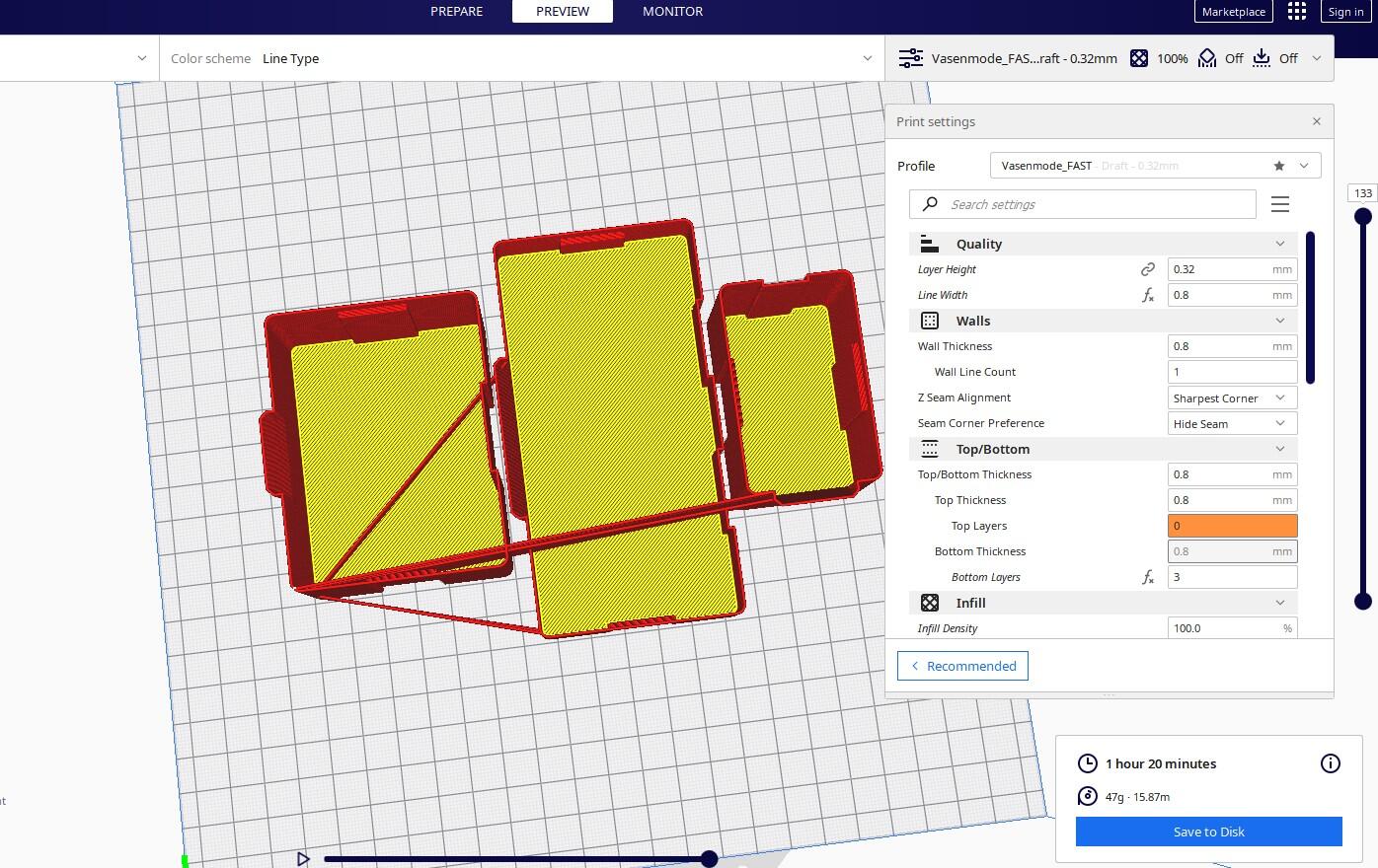Viewport: 1378px width, 868px height.
Task: Click the Bottom Layers formula icon
Action: coord(1147,577)
